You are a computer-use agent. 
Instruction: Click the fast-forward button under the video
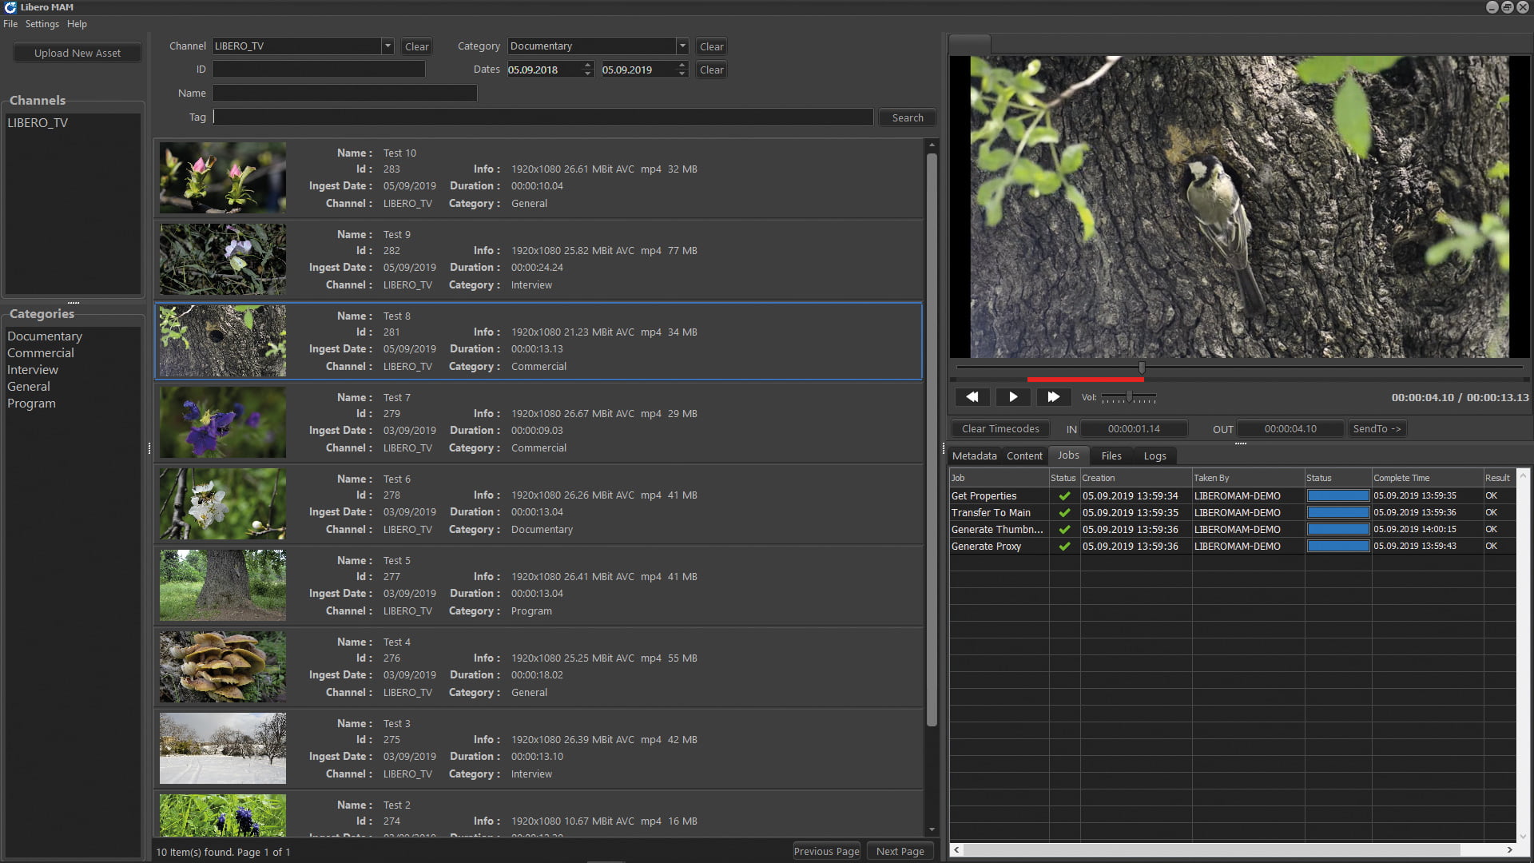click(x=1053, y=397)
